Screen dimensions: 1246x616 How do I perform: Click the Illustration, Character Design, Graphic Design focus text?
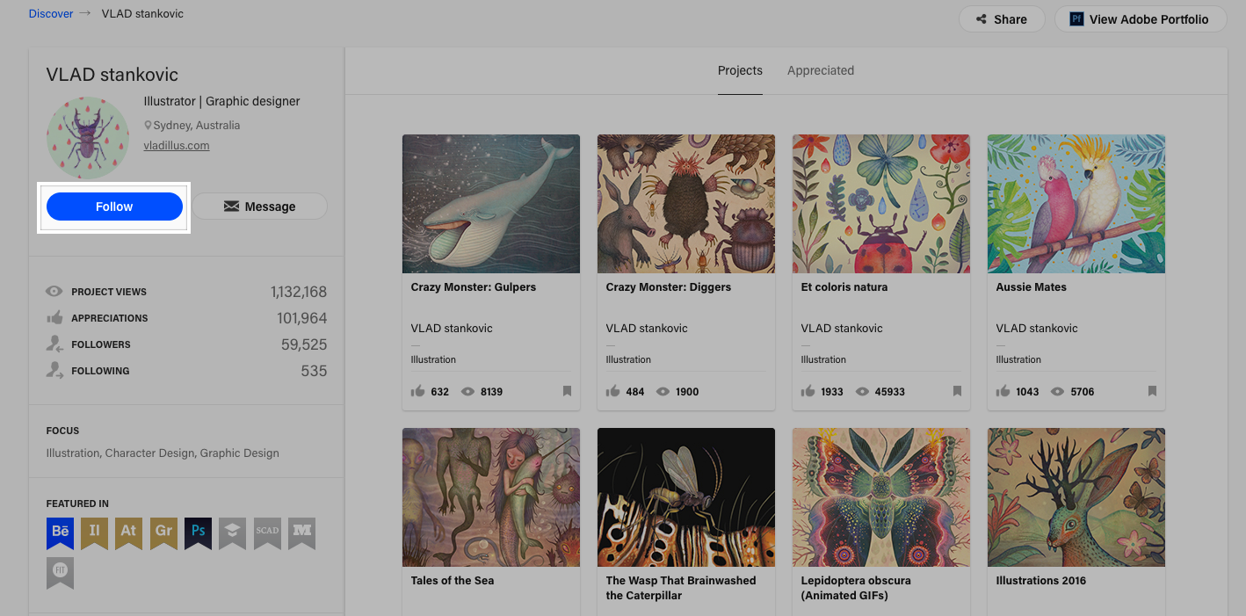click(163, 453)
